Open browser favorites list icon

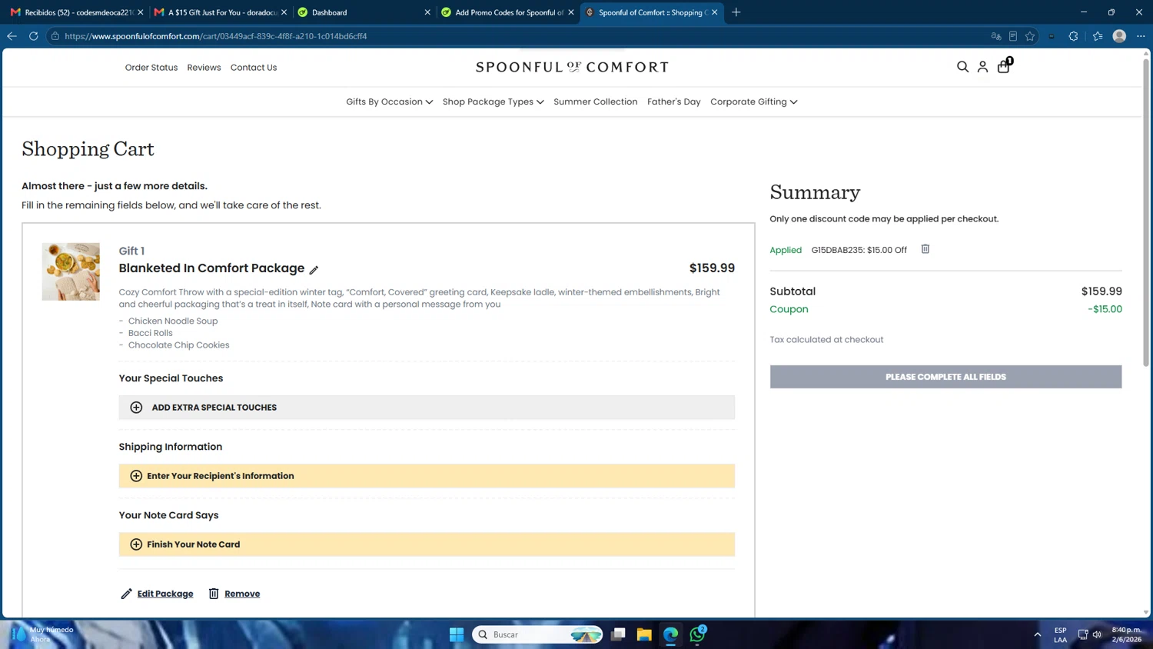pos(1098,36)
